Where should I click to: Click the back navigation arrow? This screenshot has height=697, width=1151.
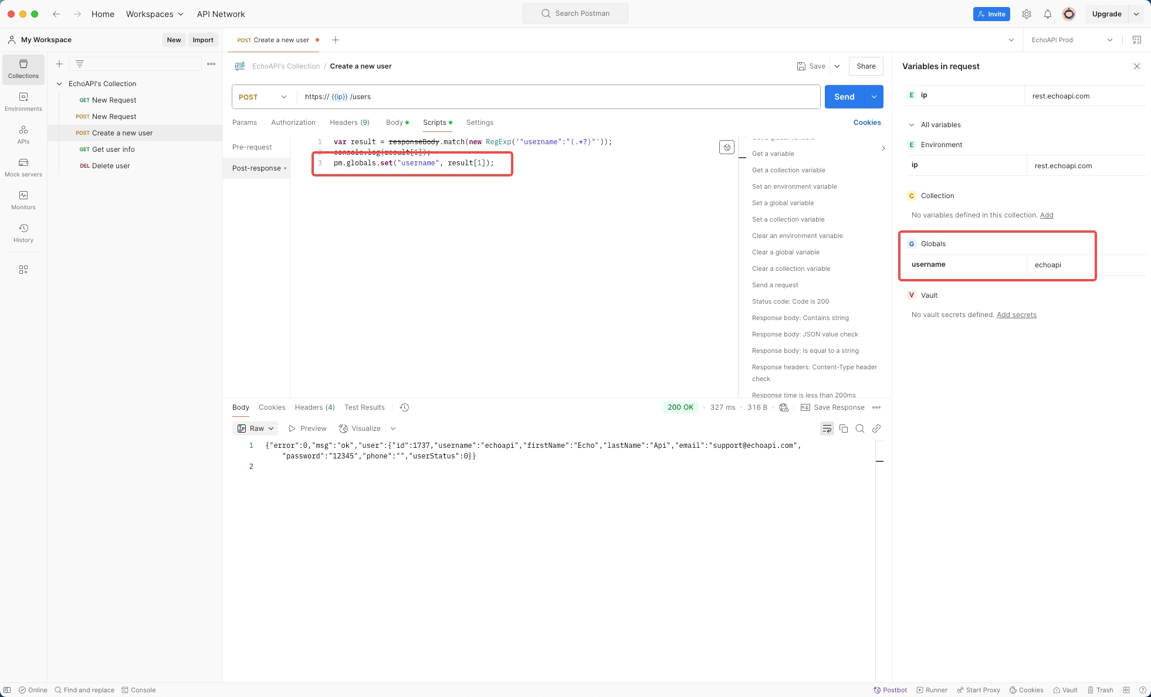pos(56,14)
